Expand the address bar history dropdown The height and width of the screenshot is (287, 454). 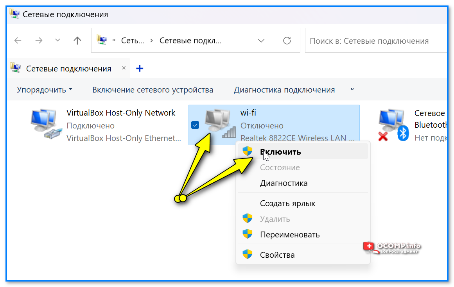pyautogui.click(x=261, y=41)
